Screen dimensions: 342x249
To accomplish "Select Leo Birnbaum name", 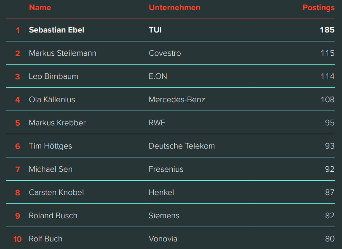I will (53, 76).
